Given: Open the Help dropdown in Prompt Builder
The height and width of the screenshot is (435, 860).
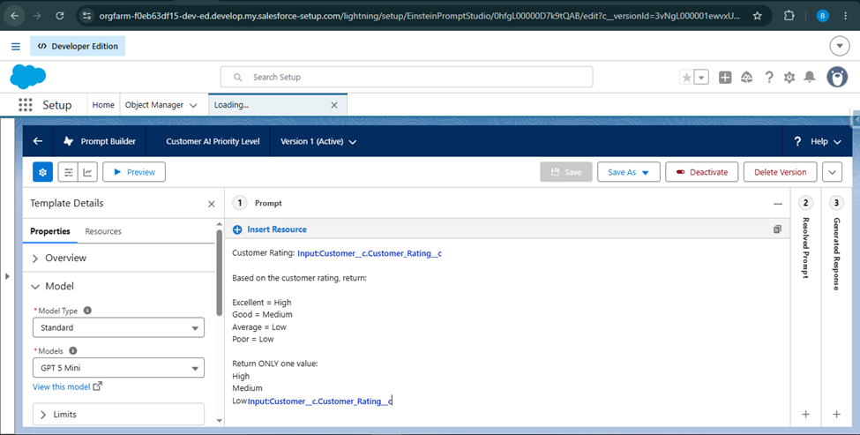Looking at the screenshot, I should coord(818,141).
